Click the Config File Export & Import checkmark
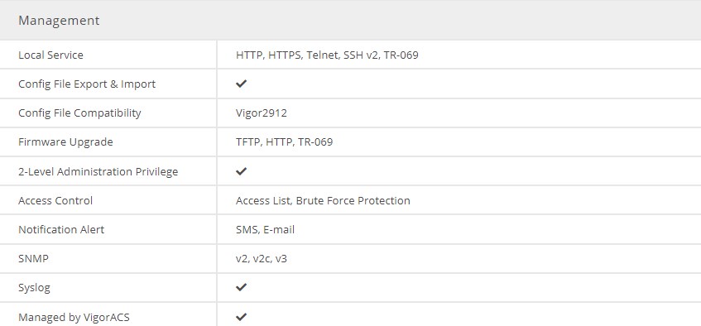The height and width of the screenshot is (326, 701). coord(242,84)
